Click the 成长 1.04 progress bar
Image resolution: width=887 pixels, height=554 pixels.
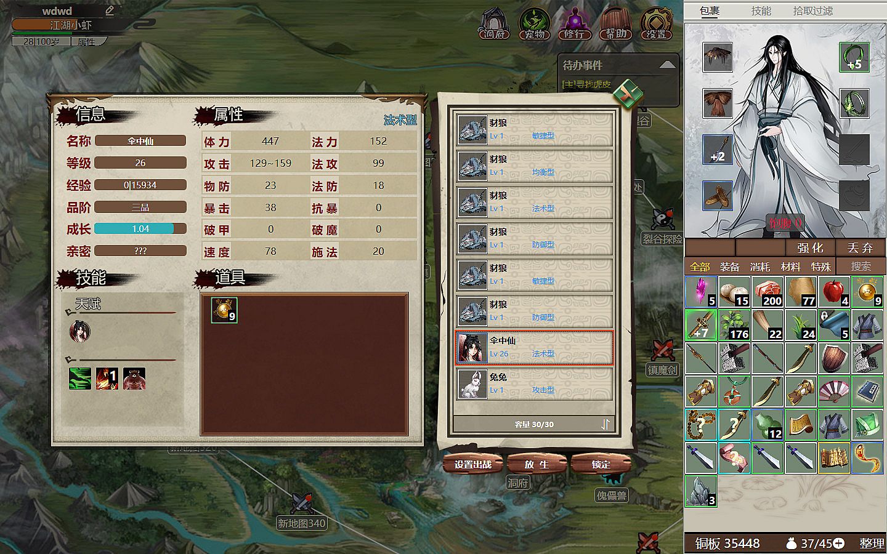pyautogui.click(x=140, y=228)
